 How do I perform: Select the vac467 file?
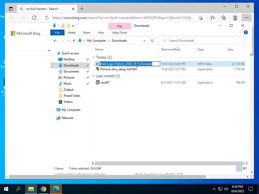click(105, 83)
